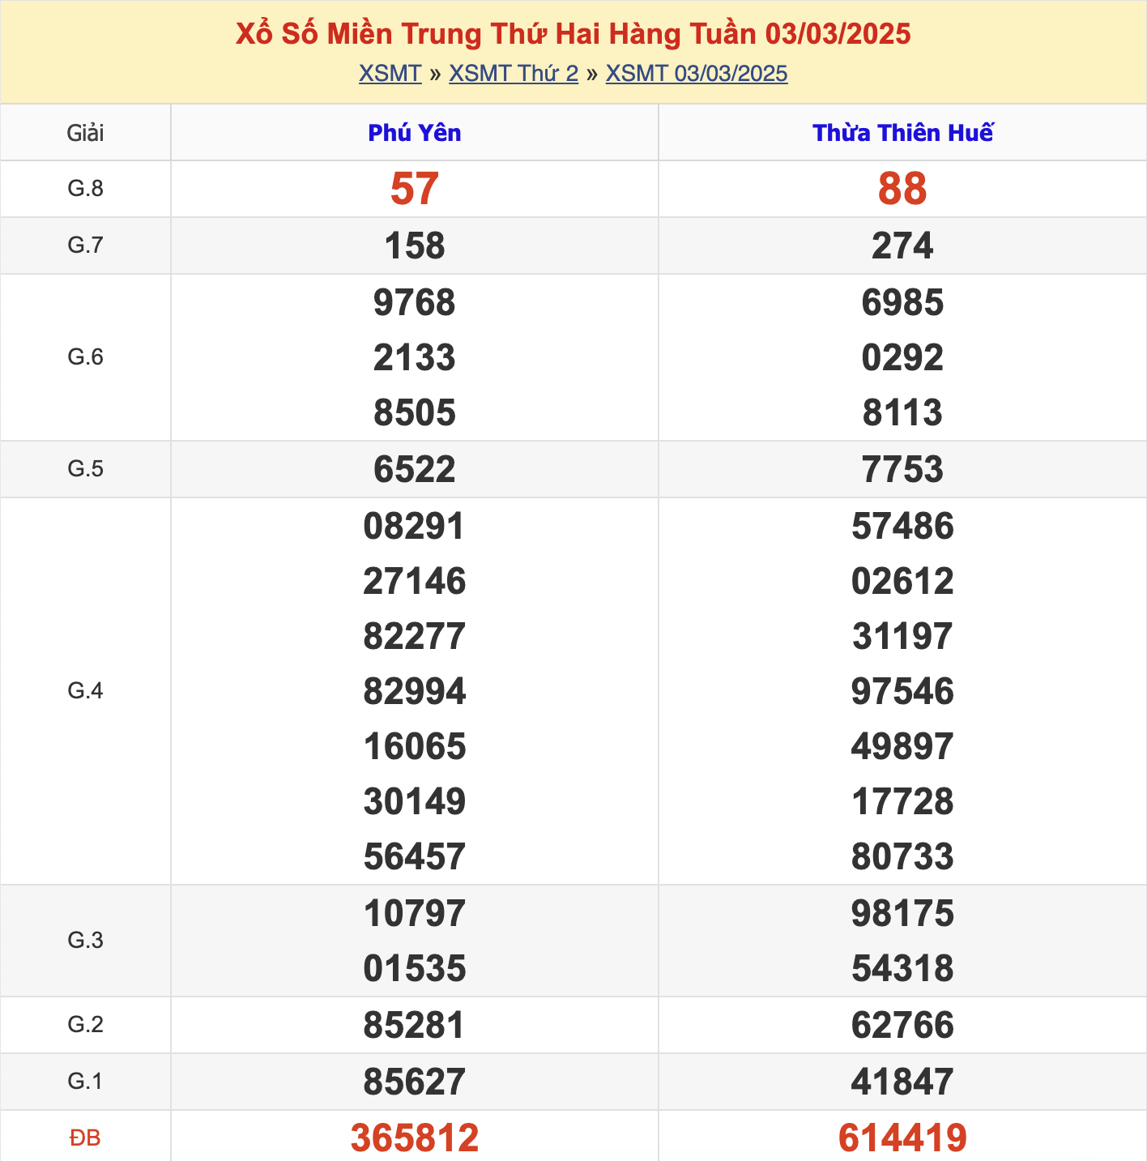
Task: Select Thừa Thiên Huế G.8 result 88
Action: point(902,189)
